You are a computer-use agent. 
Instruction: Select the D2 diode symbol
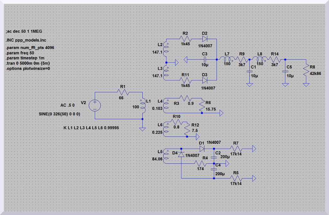(x=204, y=39)
